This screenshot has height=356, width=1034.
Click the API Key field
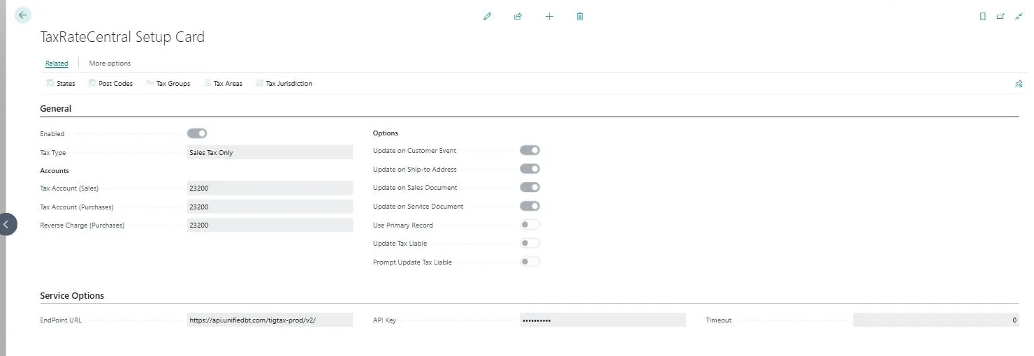click(x=603, y=320)
